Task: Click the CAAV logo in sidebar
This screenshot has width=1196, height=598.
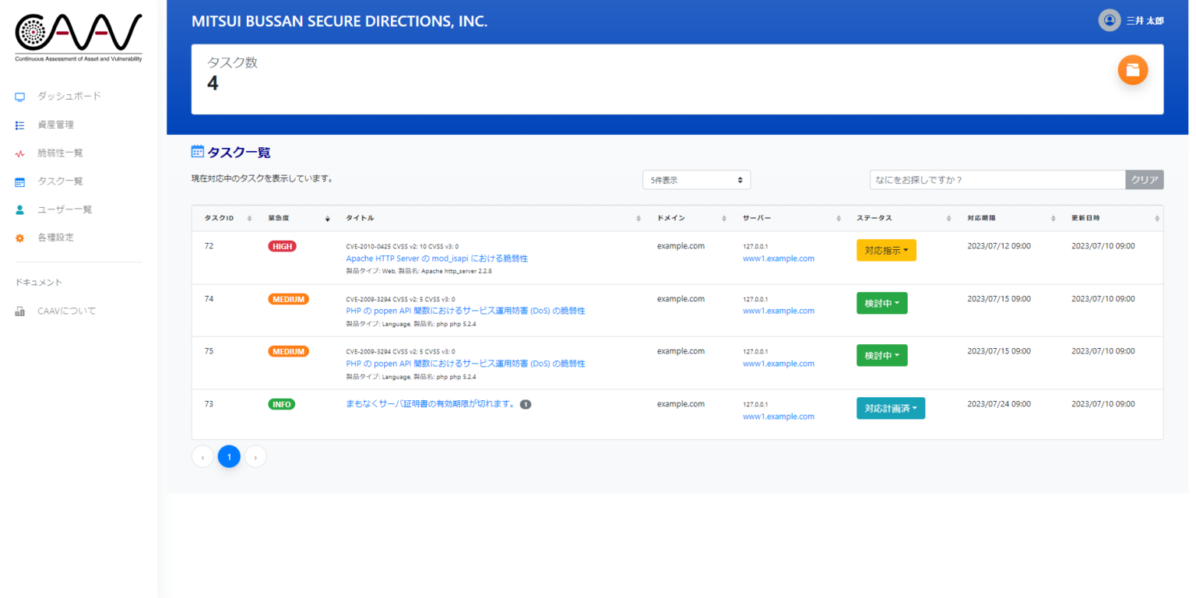Action: [x=79, y=37]
